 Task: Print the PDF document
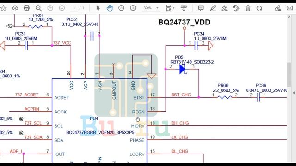tap(27, 8)
